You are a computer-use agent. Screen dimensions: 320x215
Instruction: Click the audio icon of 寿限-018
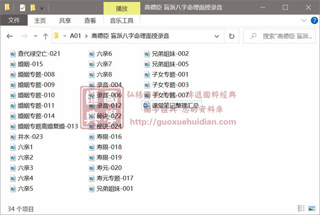point(91,147)
